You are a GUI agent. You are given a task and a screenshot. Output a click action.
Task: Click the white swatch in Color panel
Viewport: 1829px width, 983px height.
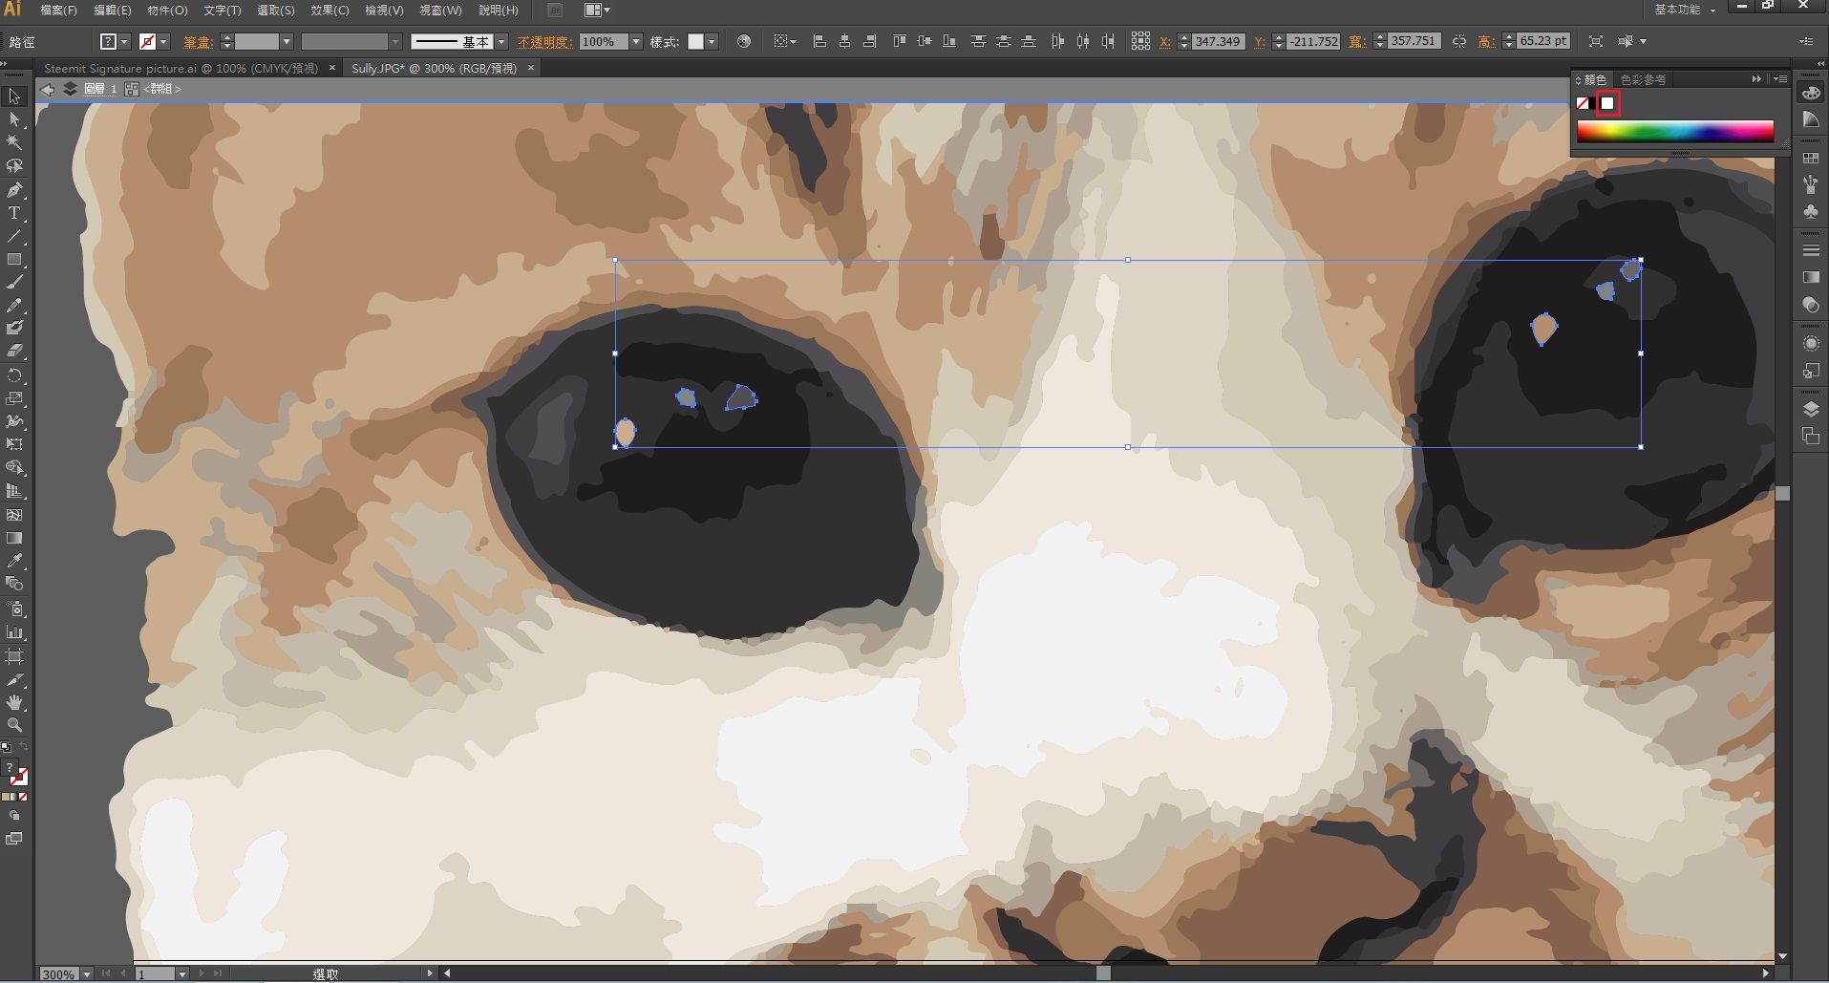coord(1607,103)
